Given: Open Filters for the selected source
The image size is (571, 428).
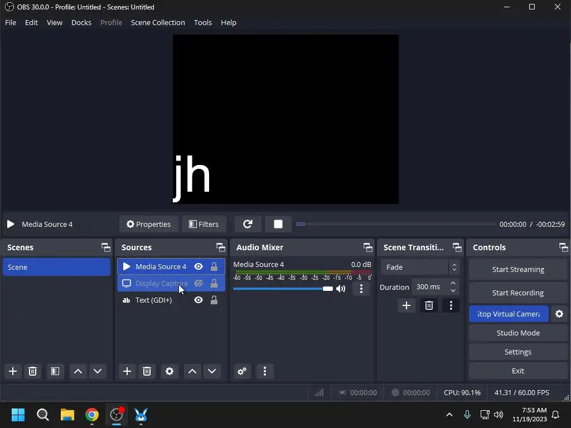Looking at the screenshot, I should [204, 224].
